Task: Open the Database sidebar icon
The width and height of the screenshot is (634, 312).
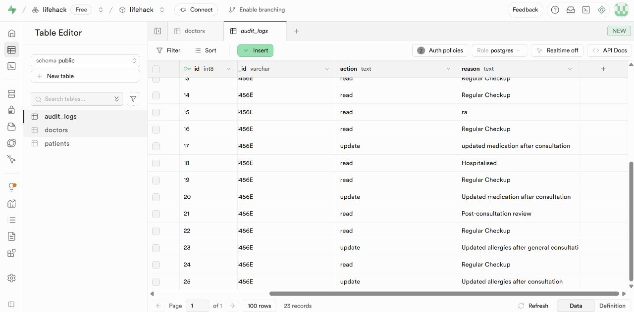Action: (11, 94)
